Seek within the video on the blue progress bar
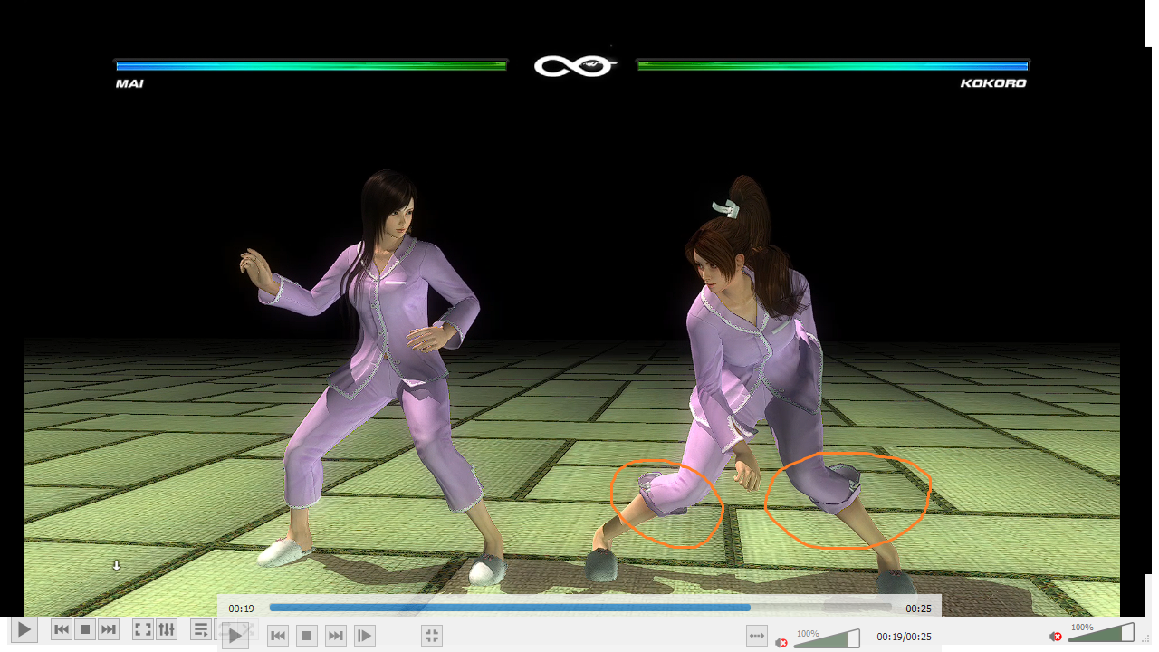Viewport: 1159px width, 652px height. point(580,608)
